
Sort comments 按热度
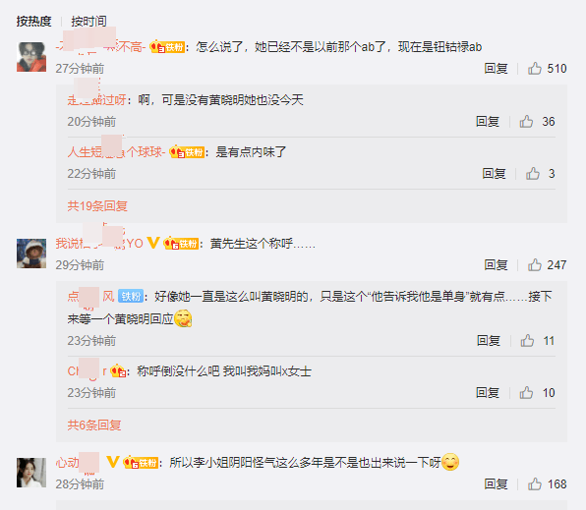(x=33, y=22)
